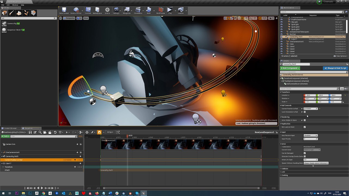Click Save Current in main toolbar

click(x=64, y=11)
